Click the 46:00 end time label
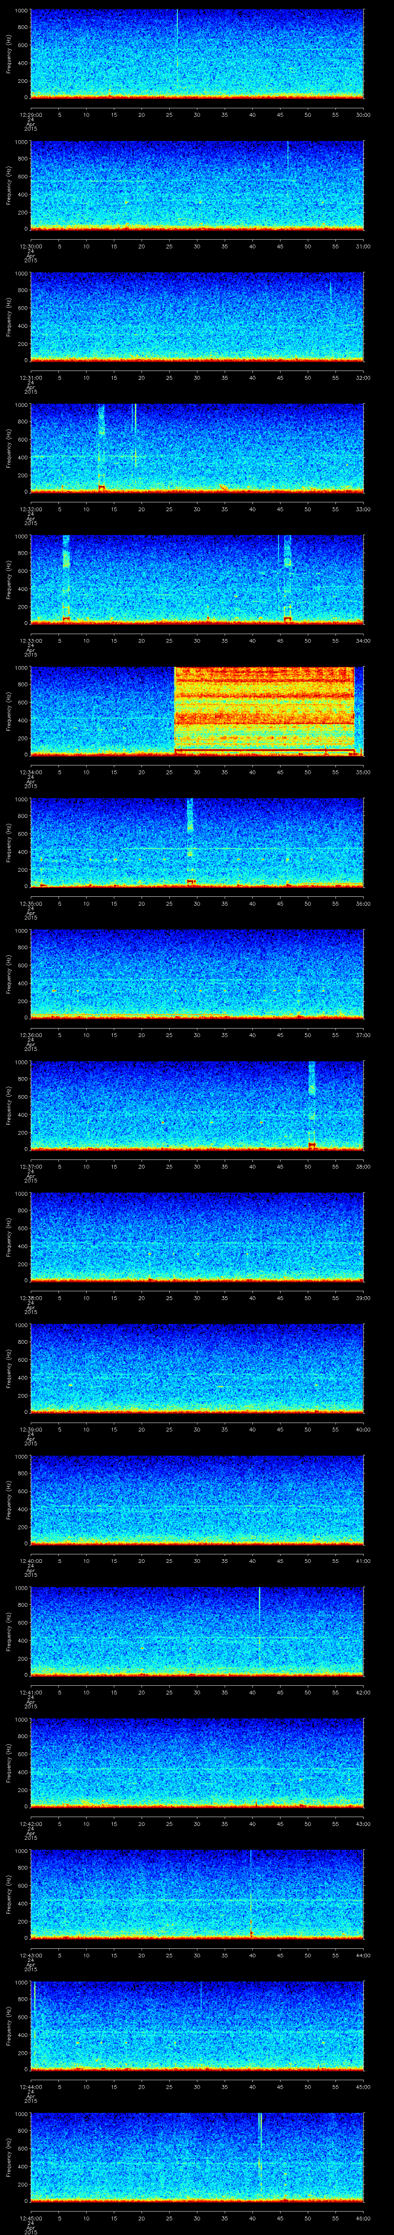 click(x=363, y=2218)
